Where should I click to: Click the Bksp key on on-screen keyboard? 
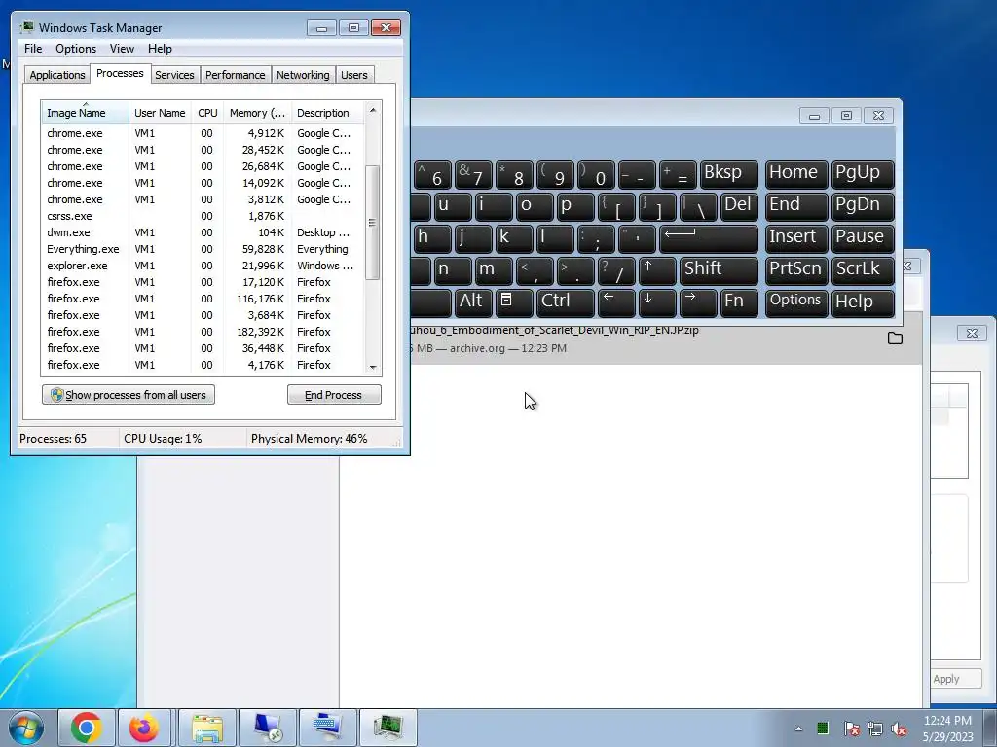click(x=728, y=175)
